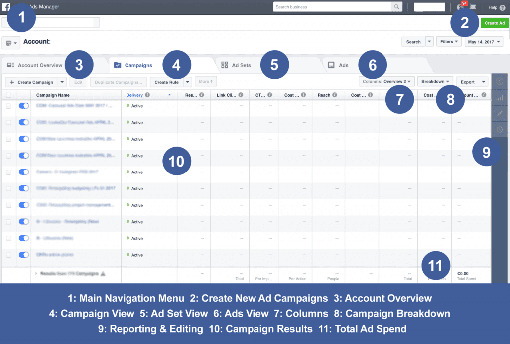The width and height of the screenshot is (510, 344).
Task: Open the Facebook home icon in top bar
Action: pos(6,7)
